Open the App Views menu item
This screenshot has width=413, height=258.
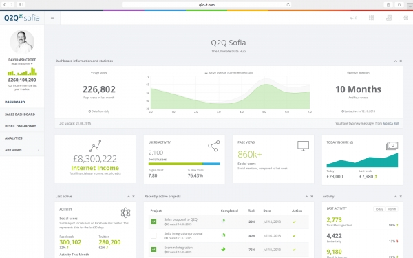[22, 150]
